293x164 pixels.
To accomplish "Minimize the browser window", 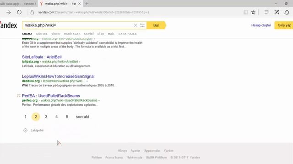I will point(276,4).
